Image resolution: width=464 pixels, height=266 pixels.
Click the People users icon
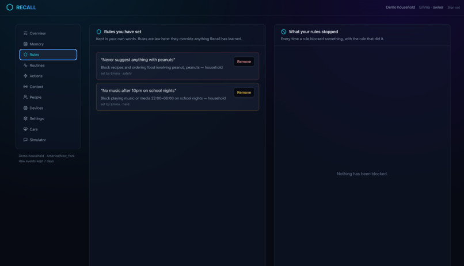pyautogui.click(x=25, y=97)
